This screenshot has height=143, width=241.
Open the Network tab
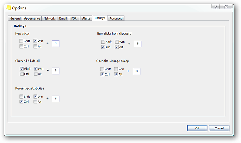tap(49, 18)
